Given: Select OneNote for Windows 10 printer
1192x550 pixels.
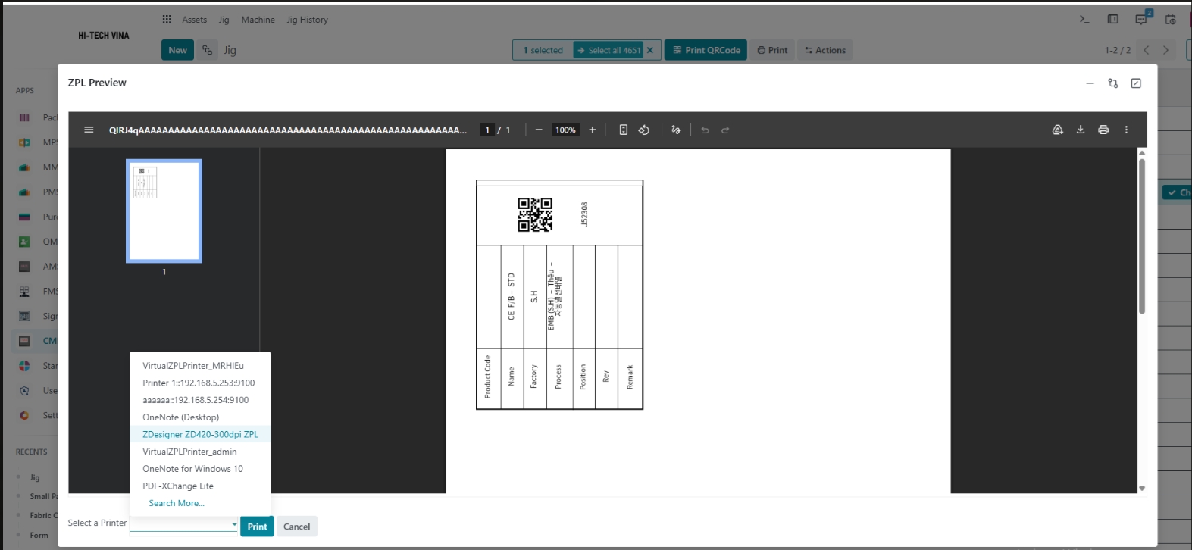Looking at the screenshot, I should click(x=200, y=469).
